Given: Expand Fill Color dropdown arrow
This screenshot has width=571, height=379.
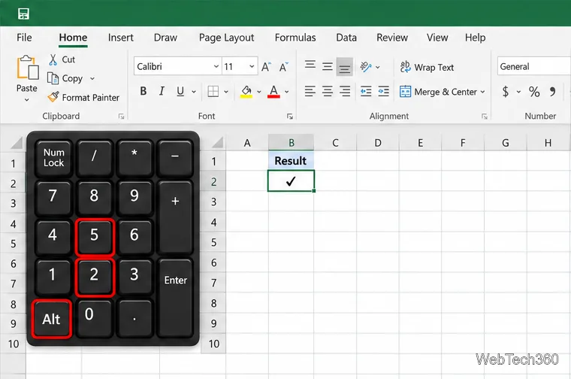Looking at the screenshot, I should click(x=259, y=92).
